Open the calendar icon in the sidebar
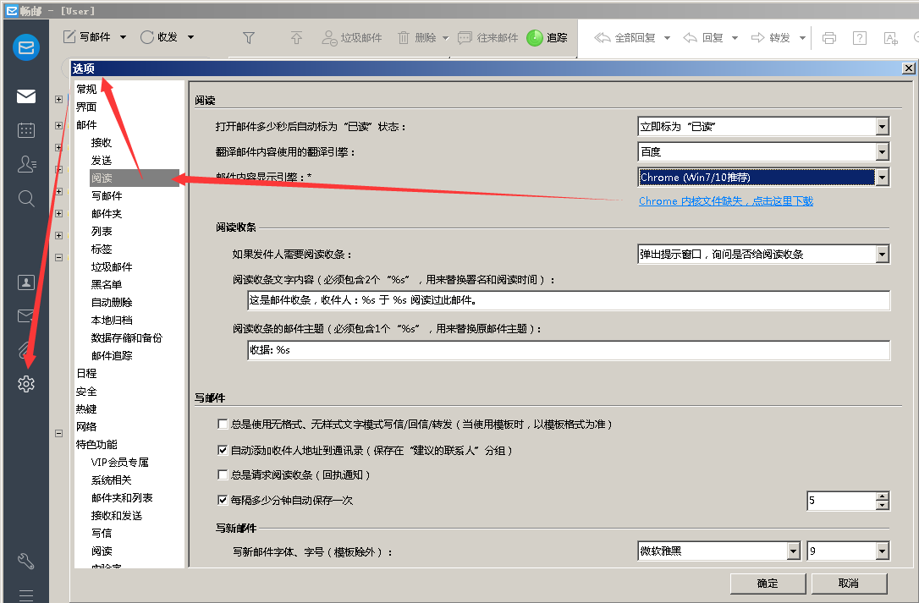 (x=25, y=130)
